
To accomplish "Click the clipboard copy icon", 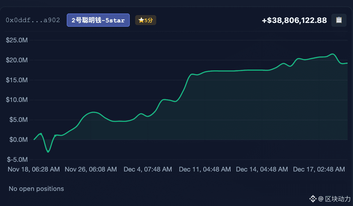I will coord(339,20).
